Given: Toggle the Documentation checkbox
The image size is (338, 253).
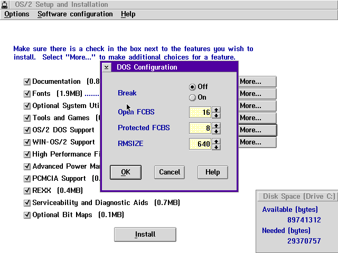Looking at the screenshot, I should (27, 82).
